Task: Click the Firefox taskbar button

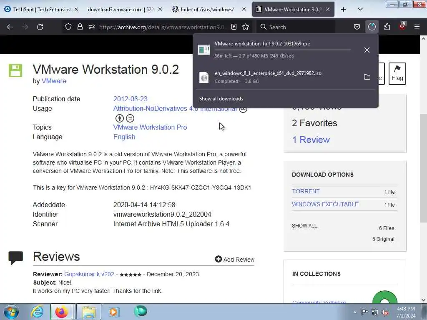Action: (x=62, y=312)
